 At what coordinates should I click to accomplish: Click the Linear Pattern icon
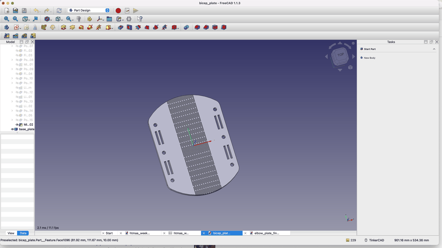(x=15, y=36)
